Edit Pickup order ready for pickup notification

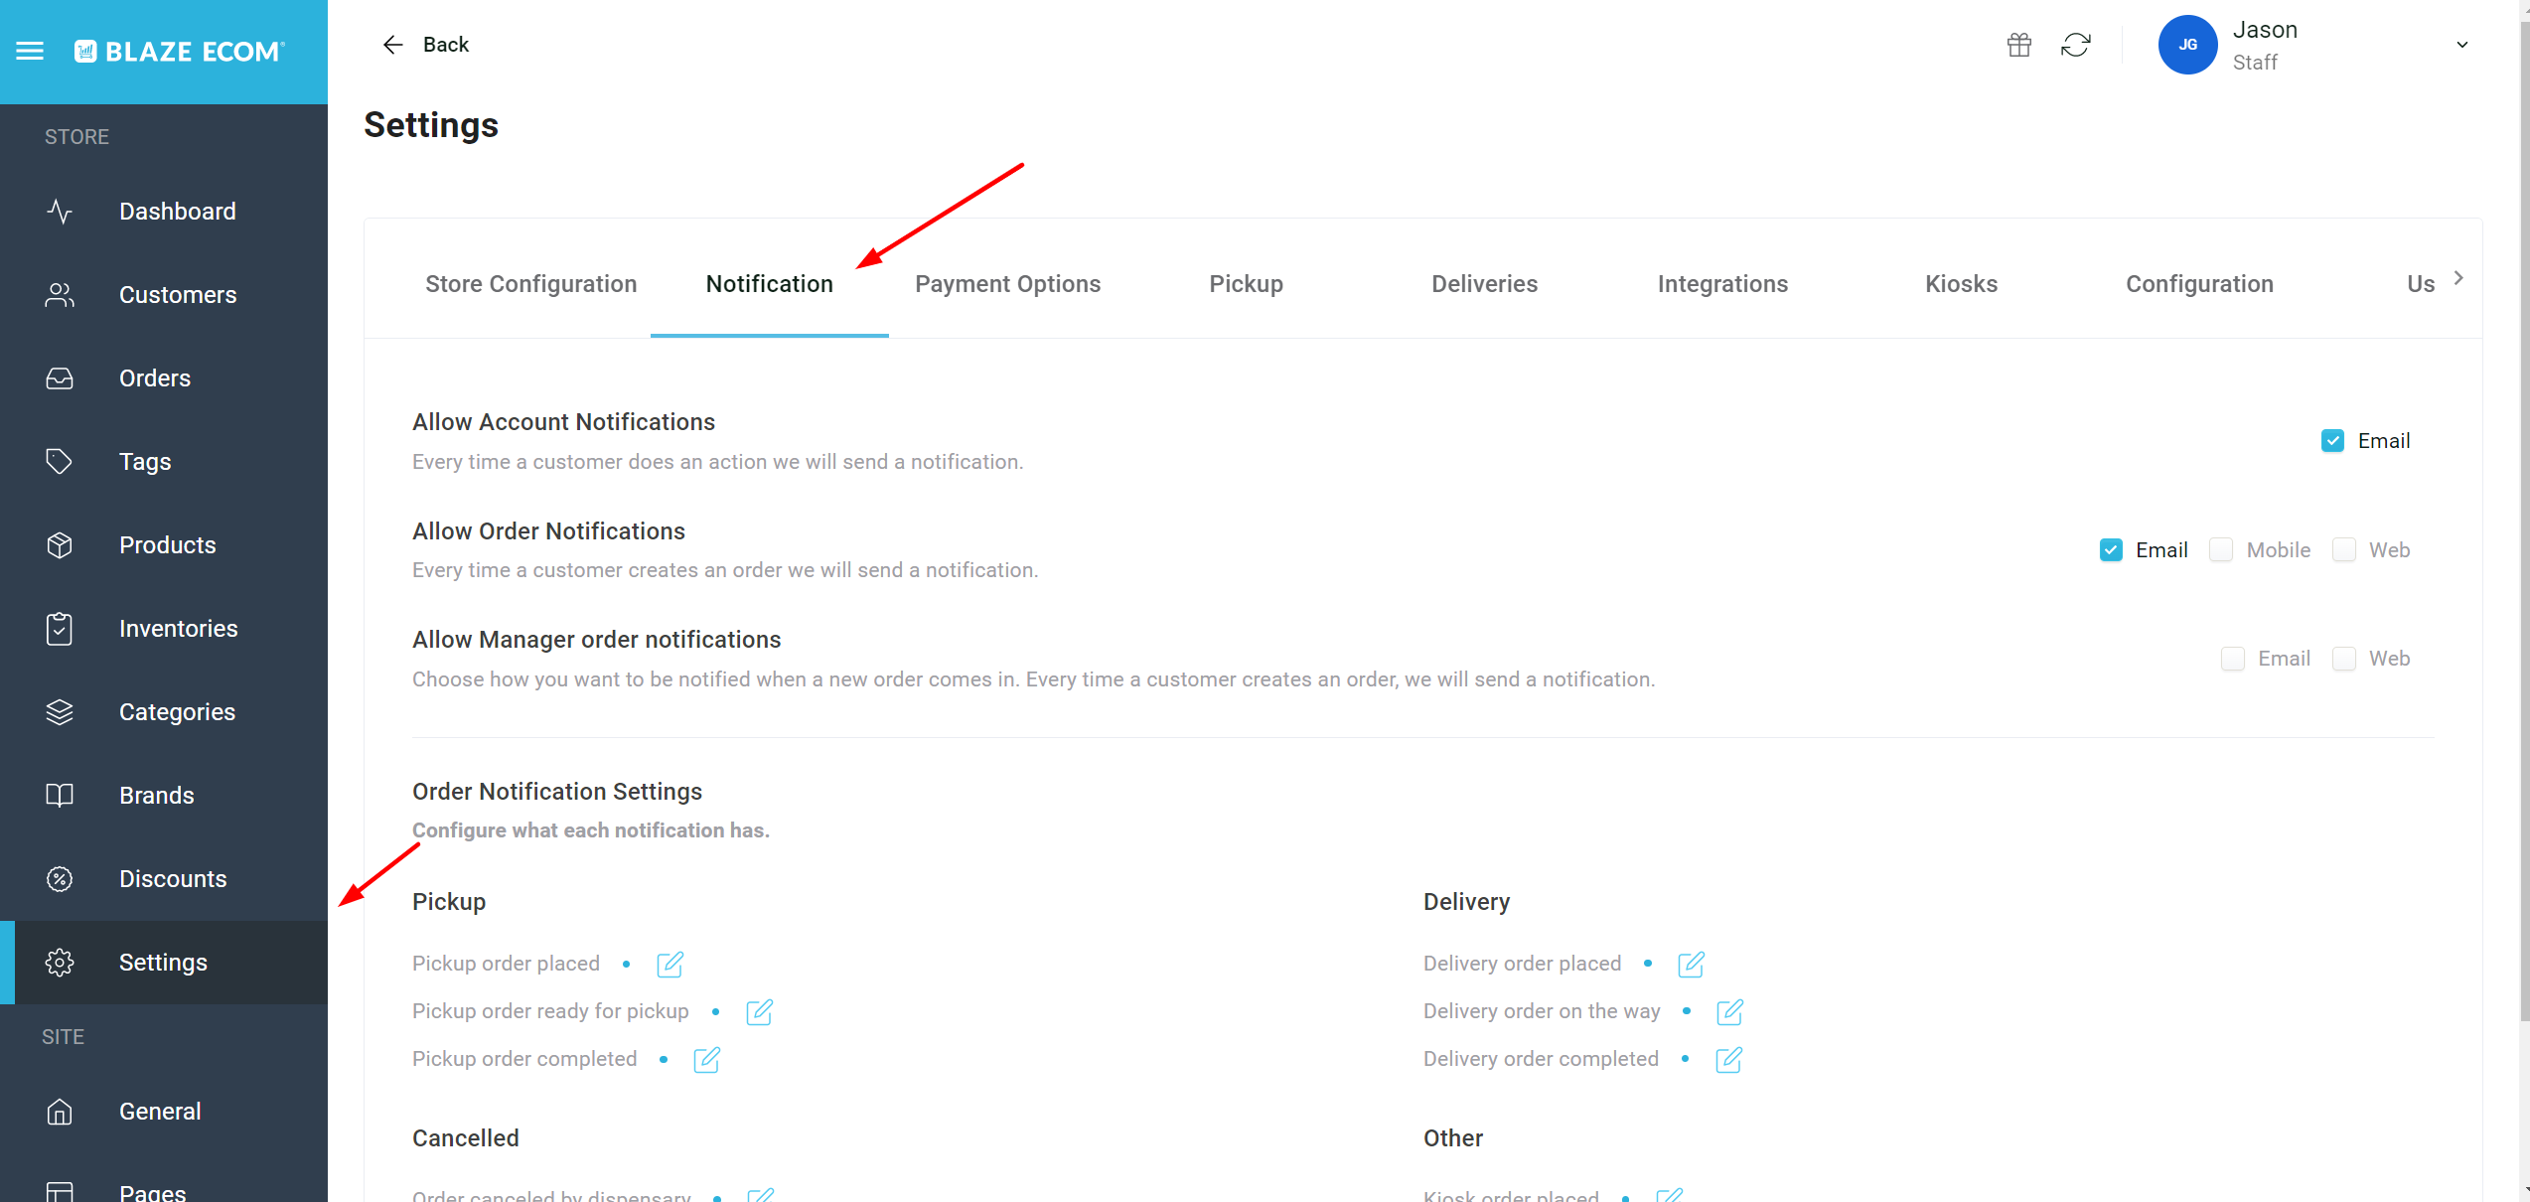760,1011
